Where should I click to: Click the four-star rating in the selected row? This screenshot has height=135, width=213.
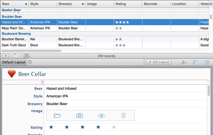pyautogui.click(x=122, y=22)
